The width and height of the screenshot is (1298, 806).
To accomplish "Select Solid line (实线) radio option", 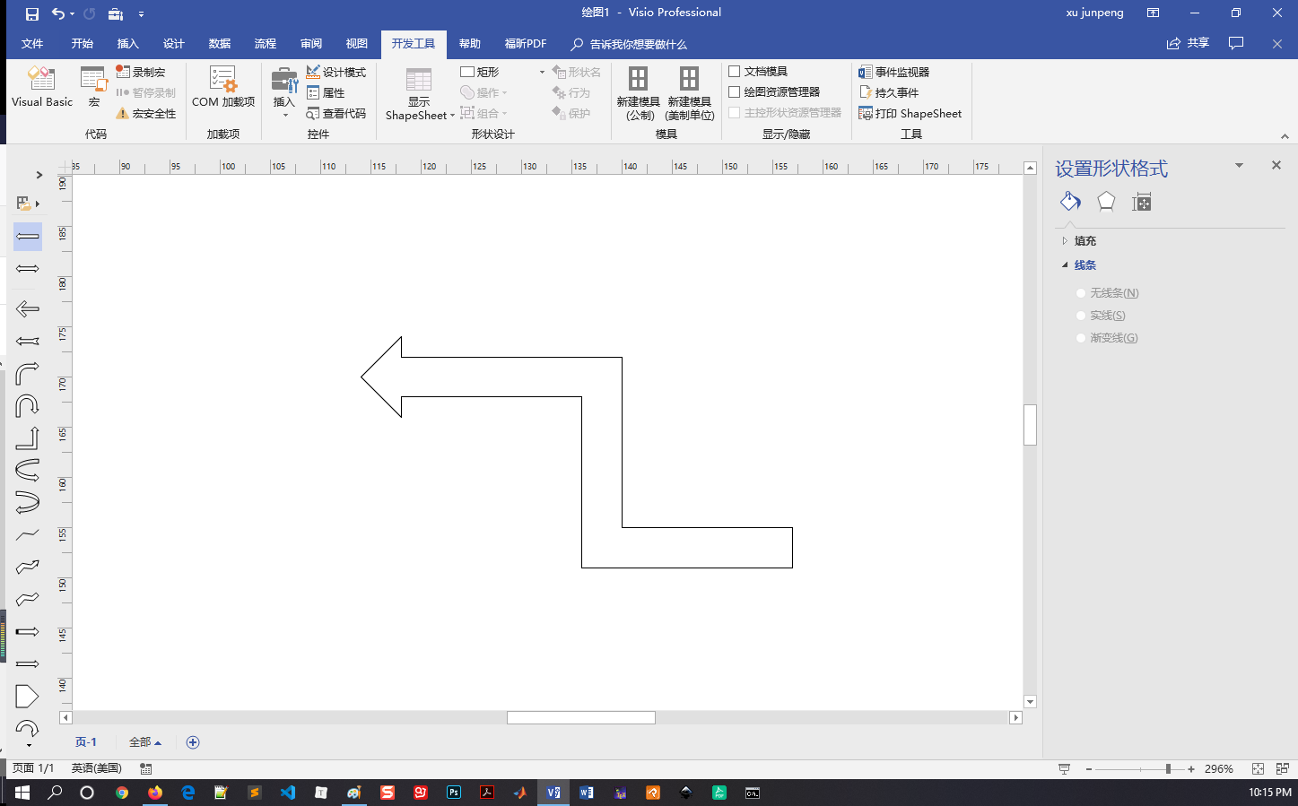I will (x=1081, y=316).
